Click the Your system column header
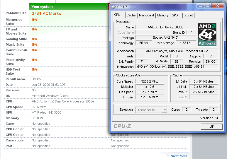 tap(68, 6)
